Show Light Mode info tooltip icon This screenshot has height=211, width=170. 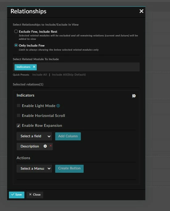coord(58,106)
